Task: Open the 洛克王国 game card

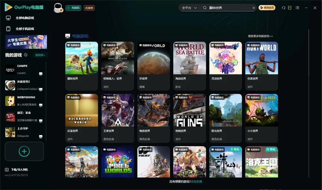Action: coord(261,162)
